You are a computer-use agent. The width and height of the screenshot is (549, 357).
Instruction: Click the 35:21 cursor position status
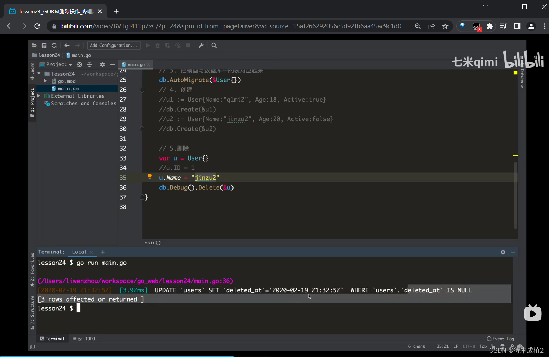pos(443,346)
